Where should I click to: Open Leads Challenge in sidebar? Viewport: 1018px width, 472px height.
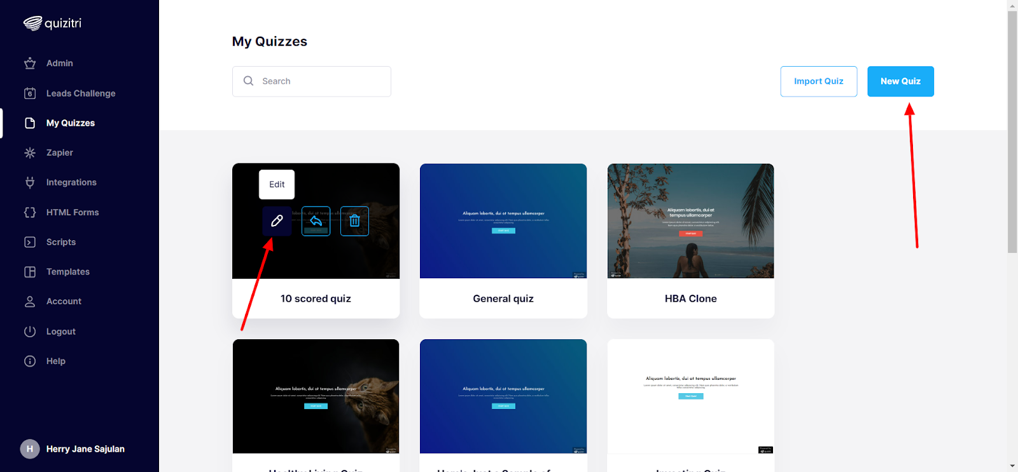click(x=81, y=93)
